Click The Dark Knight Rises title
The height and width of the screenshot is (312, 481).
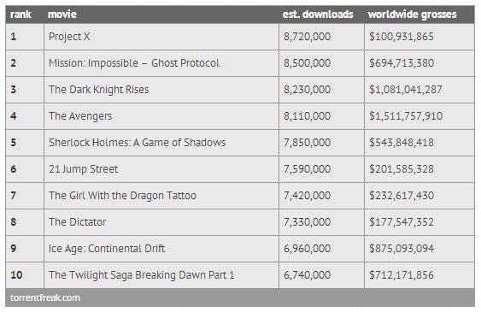tap(99, 90)
